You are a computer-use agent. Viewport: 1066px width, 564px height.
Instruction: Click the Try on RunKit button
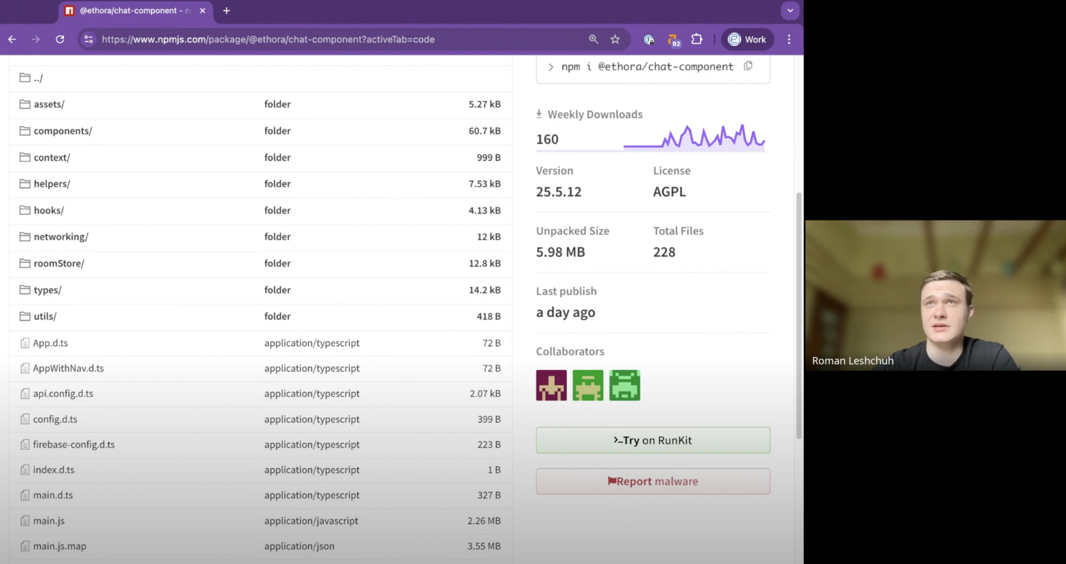[x=653, y=440]
